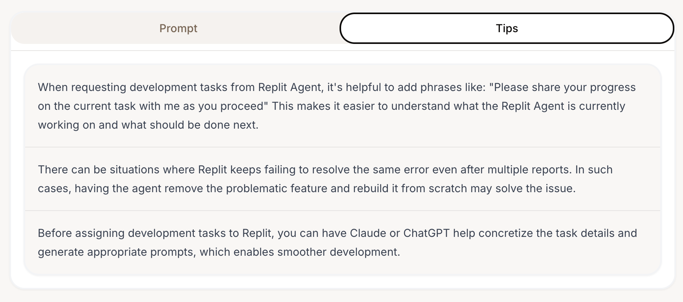683x302 pixels.
Task: Click the divider between second and third tips
Action: pos(343,211)
